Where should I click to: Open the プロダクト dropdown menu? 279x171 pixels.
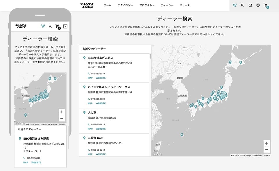coord(147,5)
